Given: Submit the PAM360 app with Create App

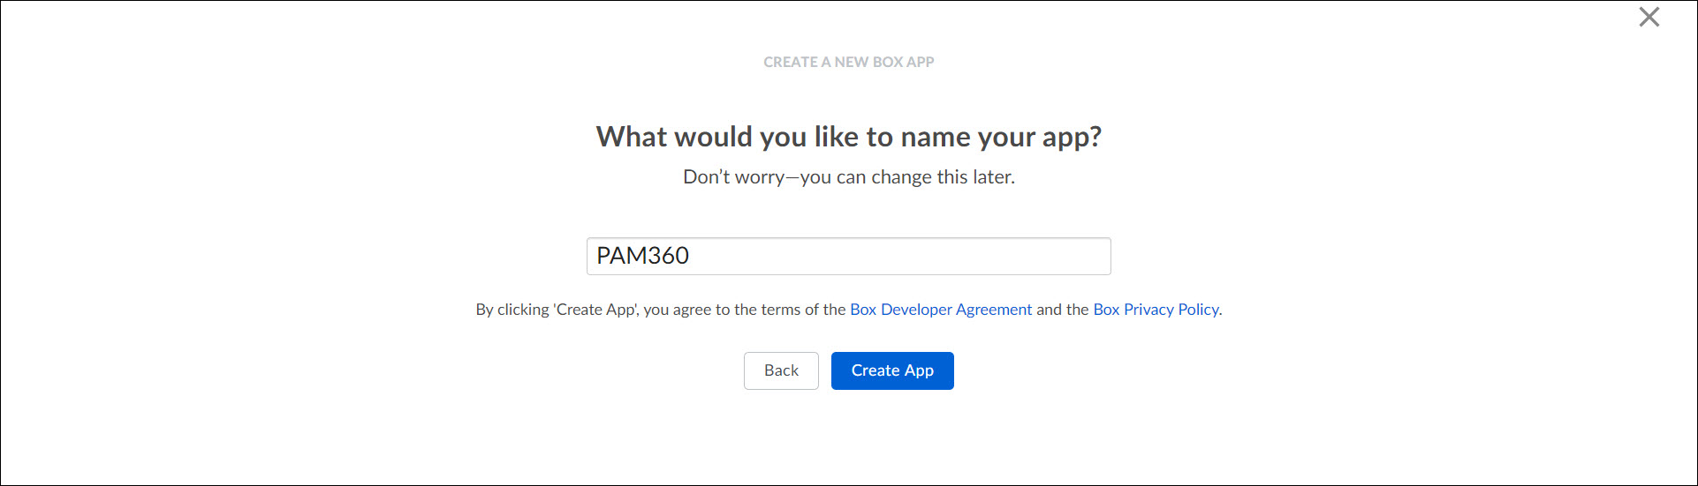Looking at the screenshot, I should (892, 370).
